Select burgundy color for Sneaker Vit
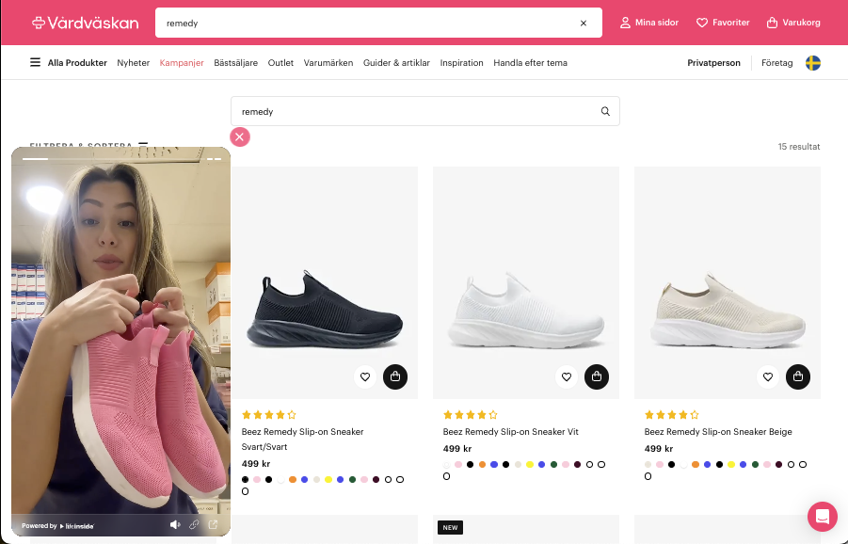This screenshot has width=848, height=544. [x=577, y=465]
